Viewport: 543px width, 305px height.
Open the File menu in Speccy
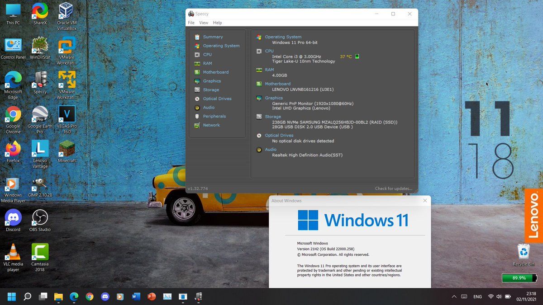pos(191,23)
